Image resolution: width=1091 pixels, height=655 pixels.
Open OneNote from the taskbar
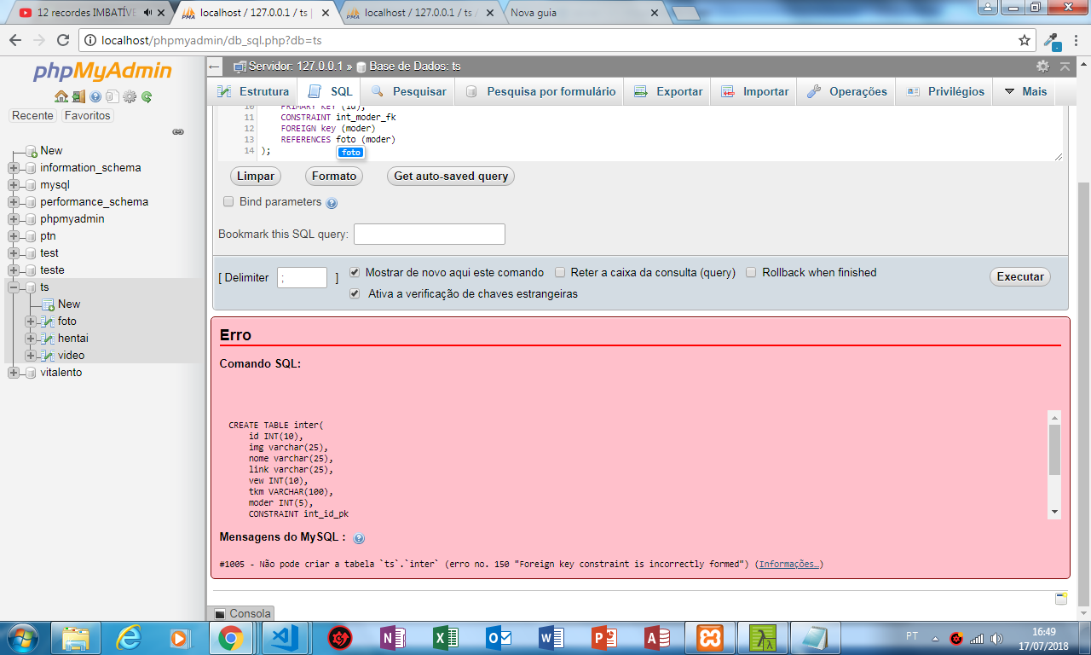point(393,637)
